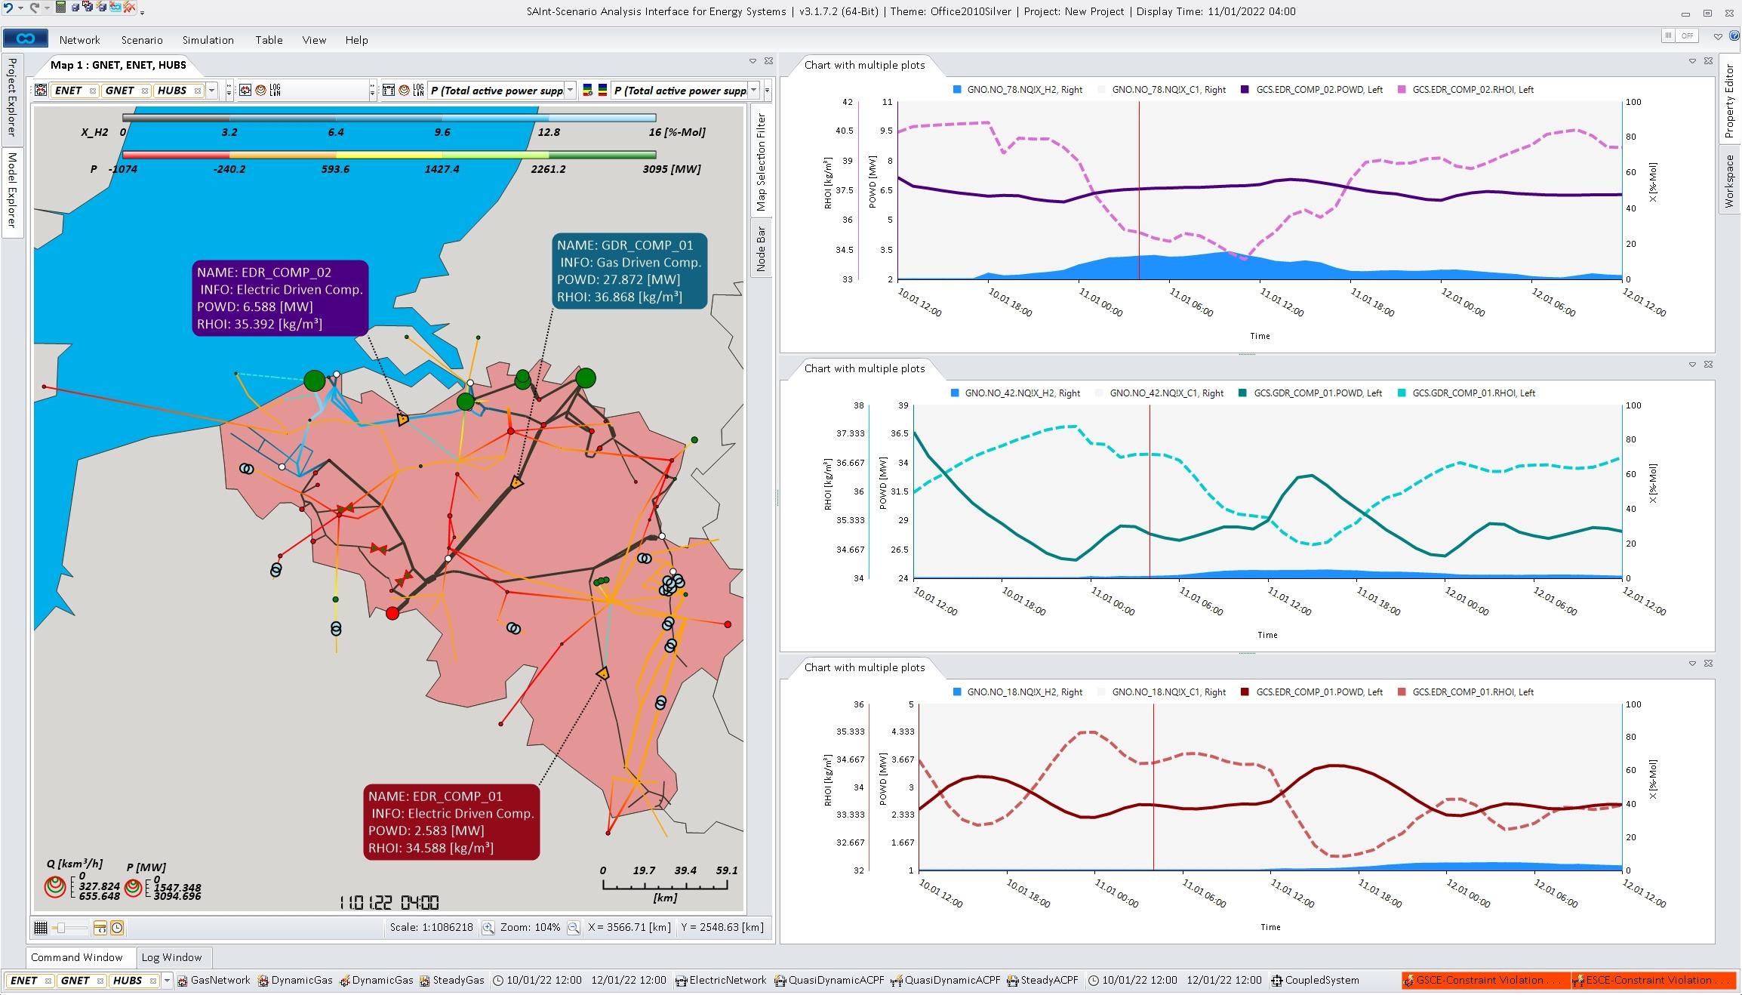Click the application infinity logo button
This screenshot has height=995, width=1742.
click(26, 39)
